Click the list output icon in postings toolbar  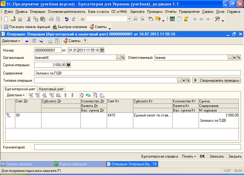tap(102, 95)
